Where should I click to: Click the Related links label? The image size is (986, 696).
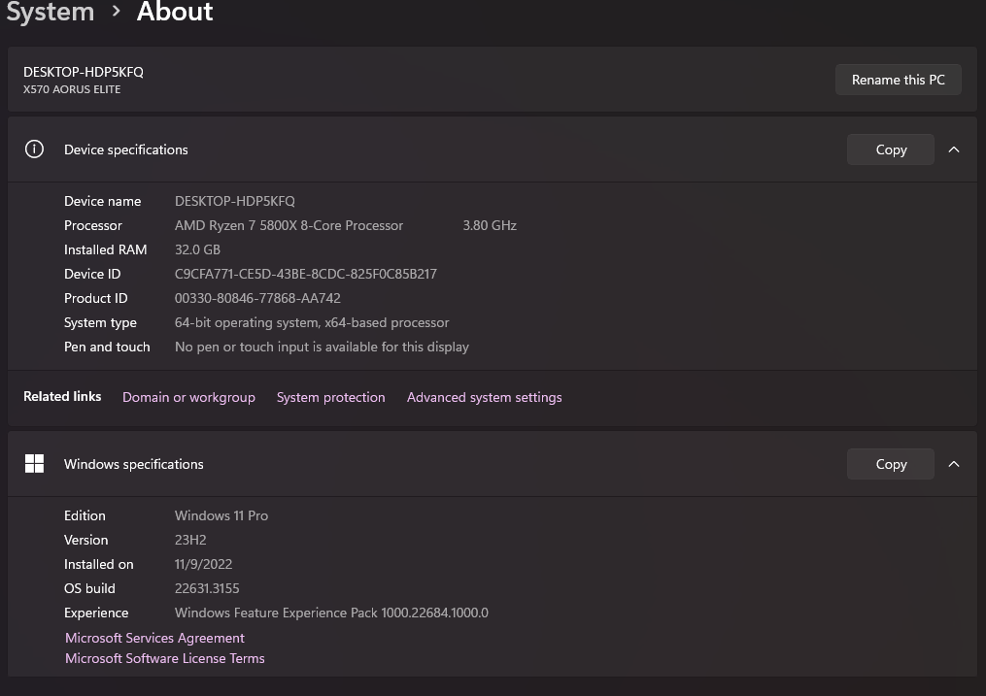point(62,396)
